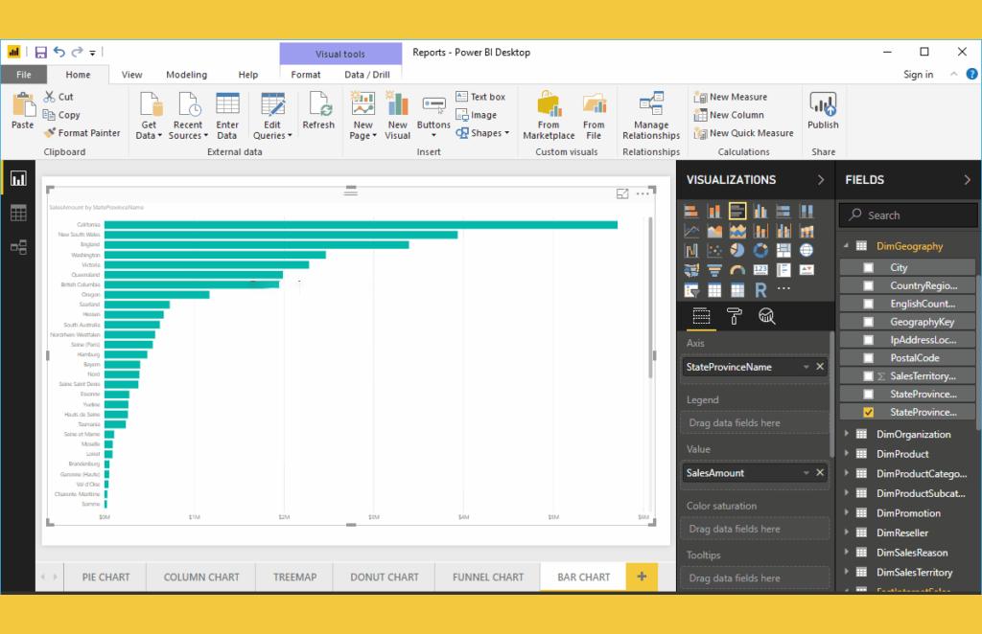The image size is (982, 634).
Task: Select the pie chart visualization icon
Action: point(737,251)
